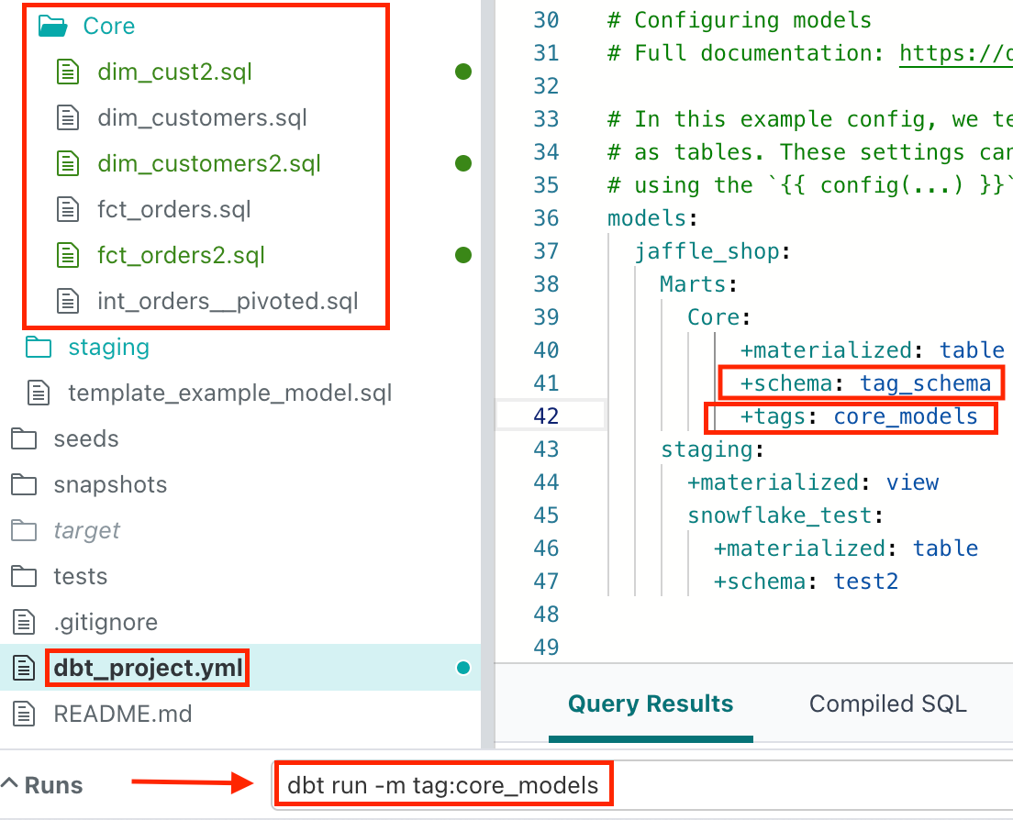Click the green unsaved dot next to dim_cust2.sql
Viewport: 1013px width, 820px height.
(x=463, y=72)
